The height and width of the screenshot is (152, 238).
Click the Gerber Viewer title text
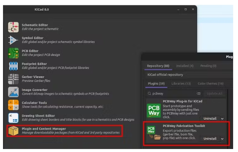pyautogui.click(x=33, y=77)
